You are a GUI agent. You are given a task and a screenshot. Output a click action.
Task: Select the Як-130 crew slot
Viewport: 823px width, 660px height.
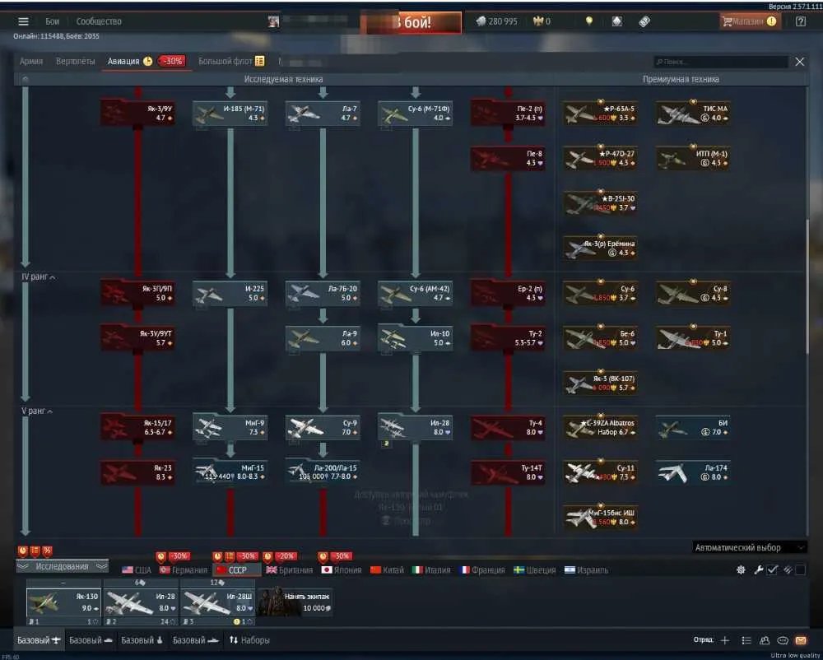(63, 602)
